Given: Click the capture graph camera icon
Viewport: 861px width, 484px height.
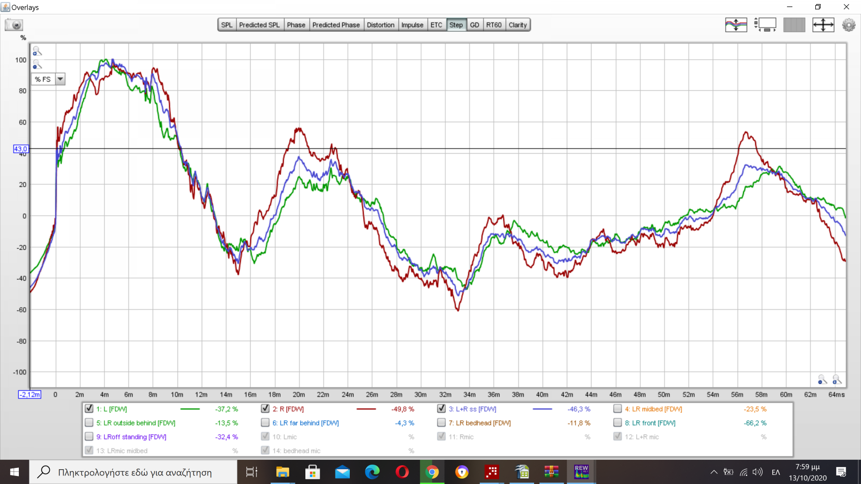Looking at the screenshot, I should pyautogui.click(x=14, y=25).
